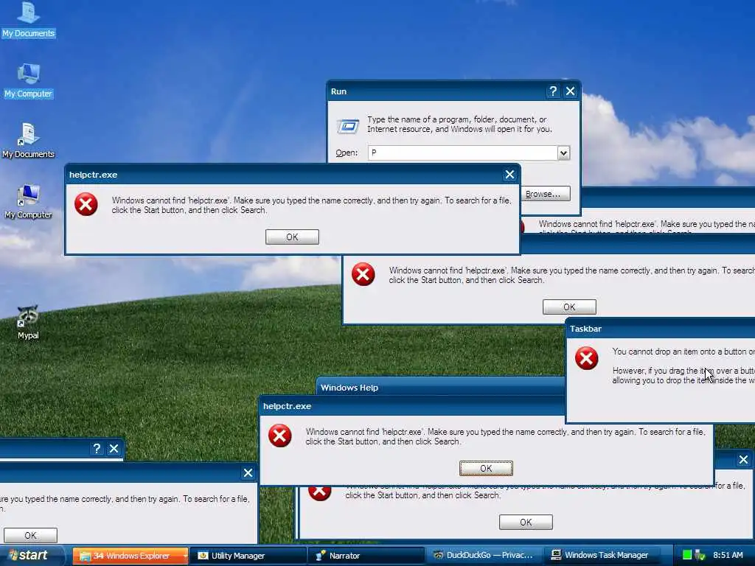Screen dimensions: 755x566
Task: Click the focused OK in the front helpctr.exe dialog
Action: pyautogui.click(x=486, y=468)
